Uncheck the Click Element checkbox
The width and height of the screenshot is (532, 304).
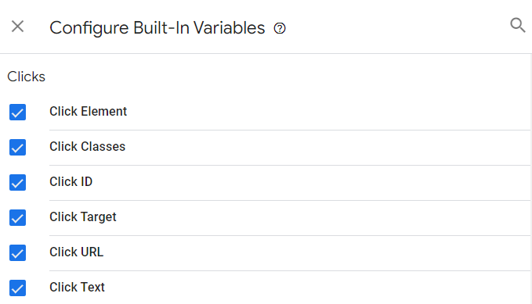18,112
